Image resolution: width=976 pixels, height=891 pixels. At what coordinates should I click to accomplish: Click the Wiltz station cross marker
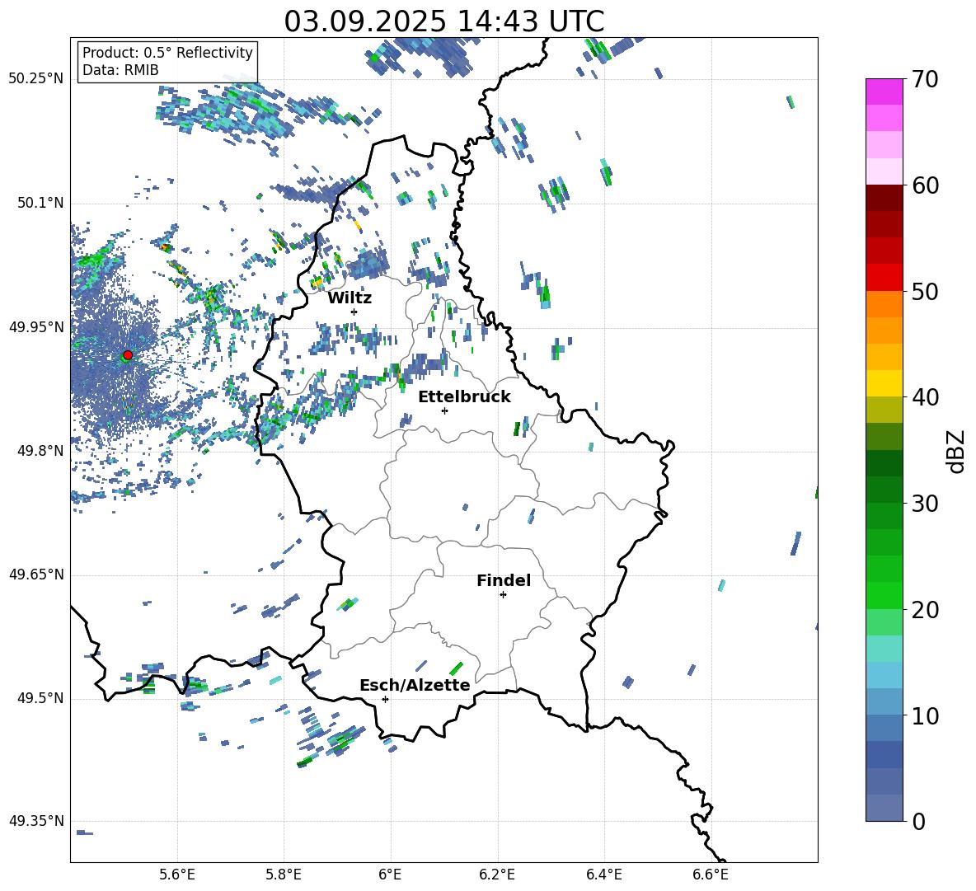point(354,312)
